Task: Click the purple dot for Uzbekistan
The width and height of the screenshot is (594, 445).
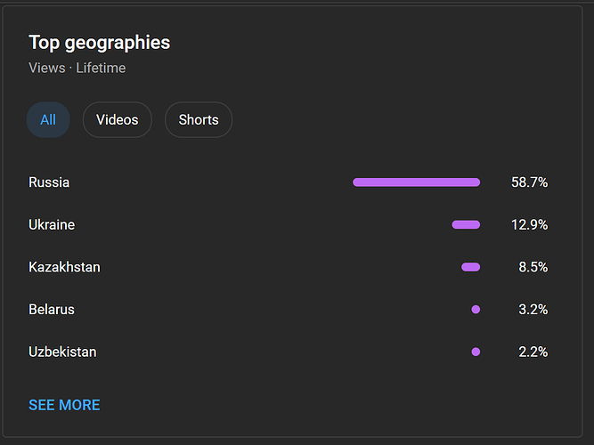Action: [476, 352]
